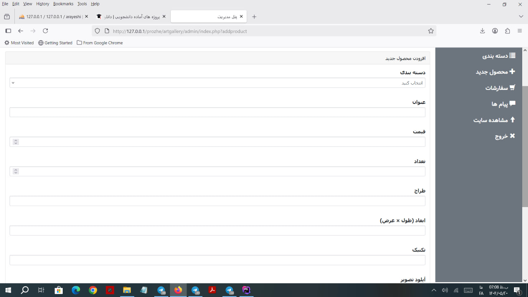The image size is (528, 297).
Task: Click the bookmark star icon in address bar
Action: pos(431,31)
